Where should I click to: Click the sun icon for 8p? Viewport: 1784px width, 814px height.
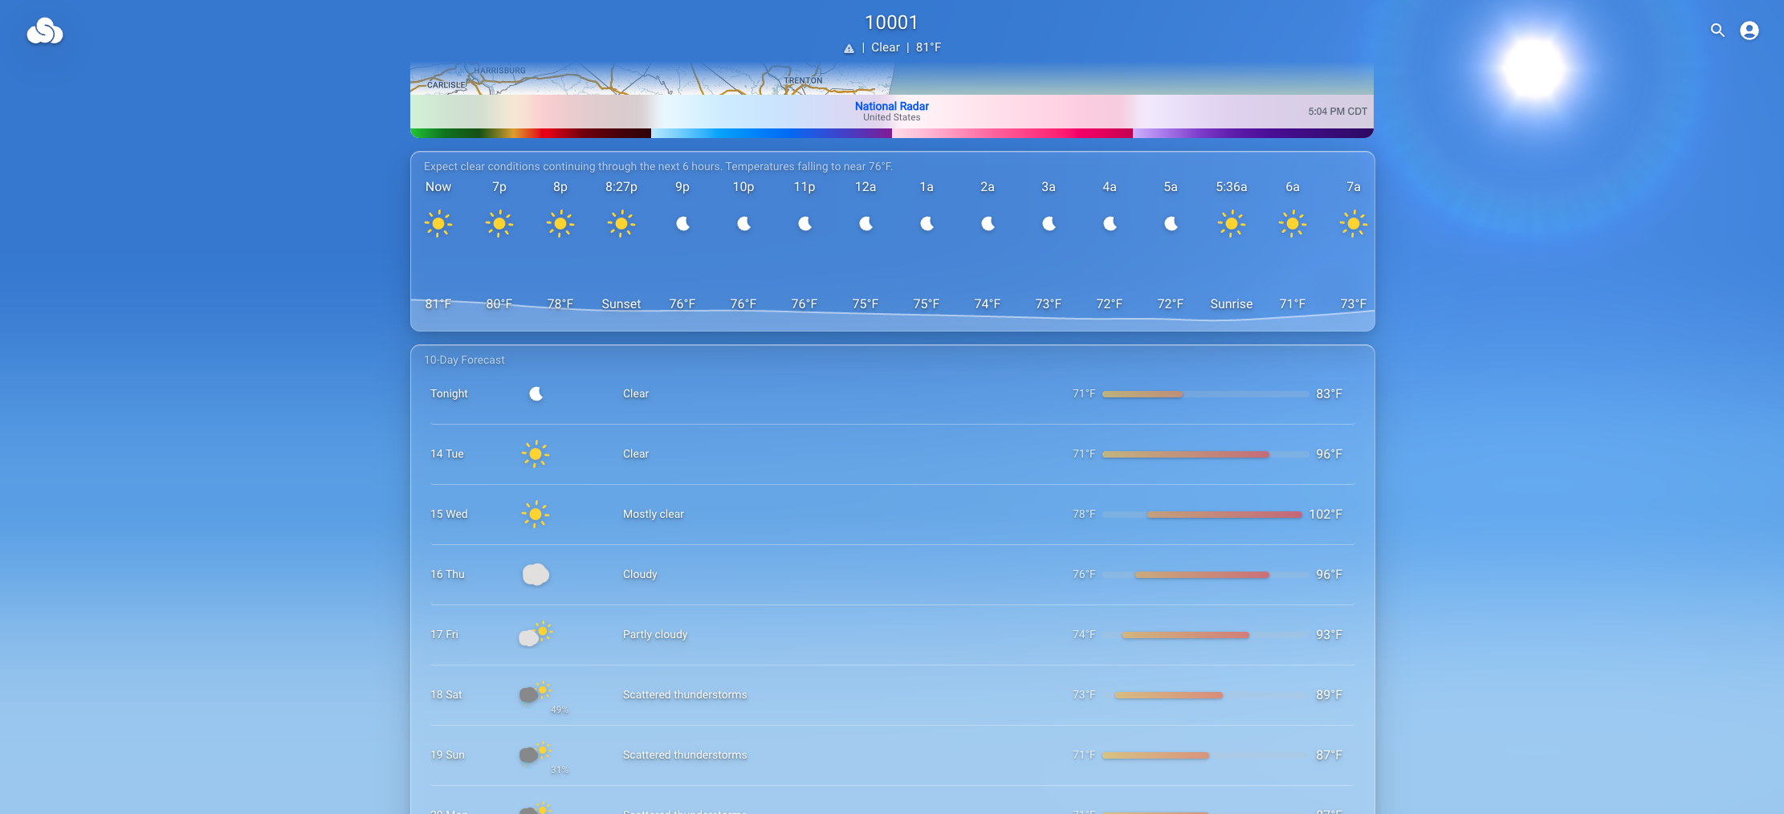pyautogui.click(x=560, y=224)
